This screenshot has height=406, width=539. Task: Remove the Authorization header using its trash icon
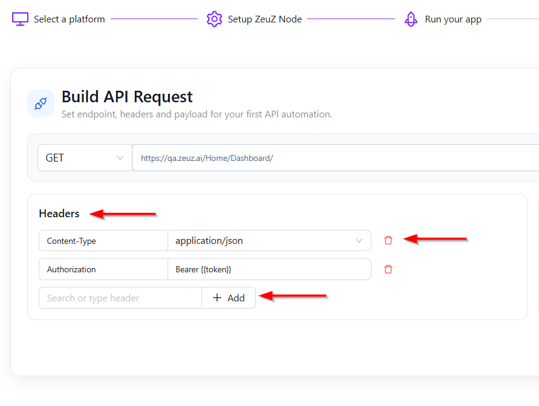pos(388,269)
